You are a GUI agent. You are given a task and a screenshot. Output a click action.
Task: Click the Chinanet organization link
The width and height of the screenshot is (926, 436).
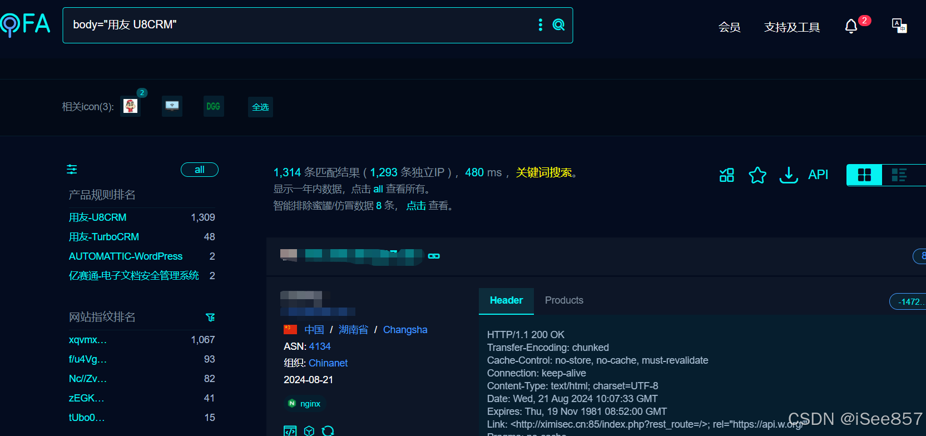point(328,363)
